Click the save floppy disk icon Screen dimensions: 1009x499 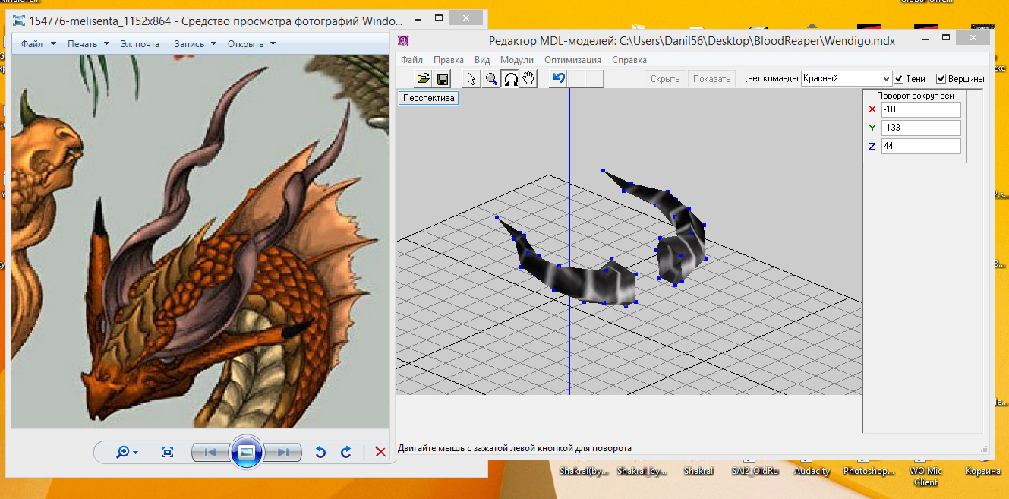click(x=442, y=78)
